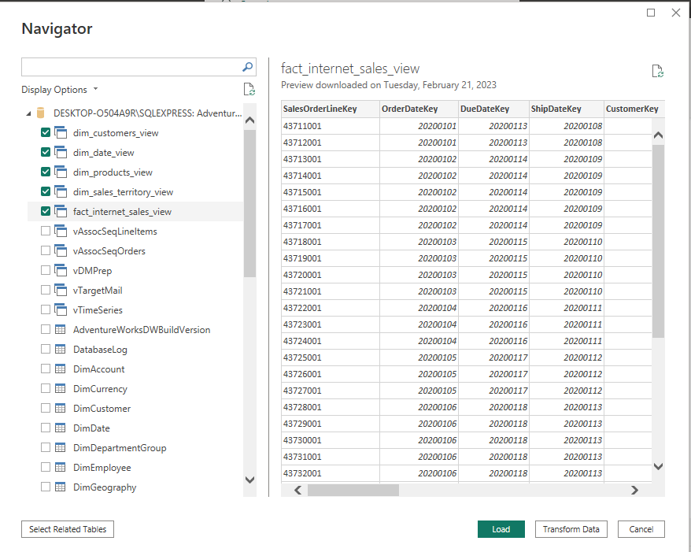Check the DimGeography checkbox

[x=46, y=487]
